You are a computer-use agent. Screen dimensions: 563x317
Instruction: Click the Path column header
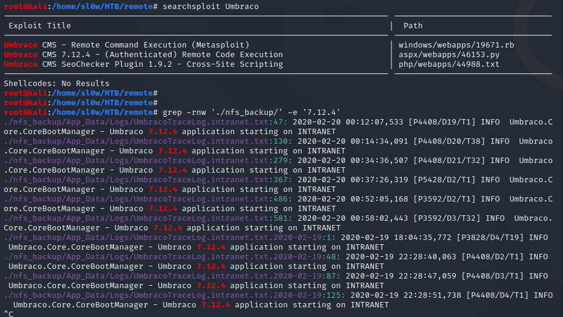click(x=413, y=26)
